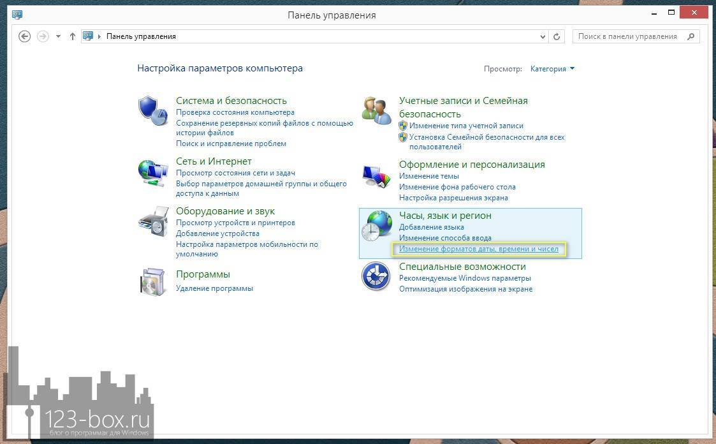Click the User Accounts people icon
The width and height of the screenshot is (716, 444).
tap(377, 110)
